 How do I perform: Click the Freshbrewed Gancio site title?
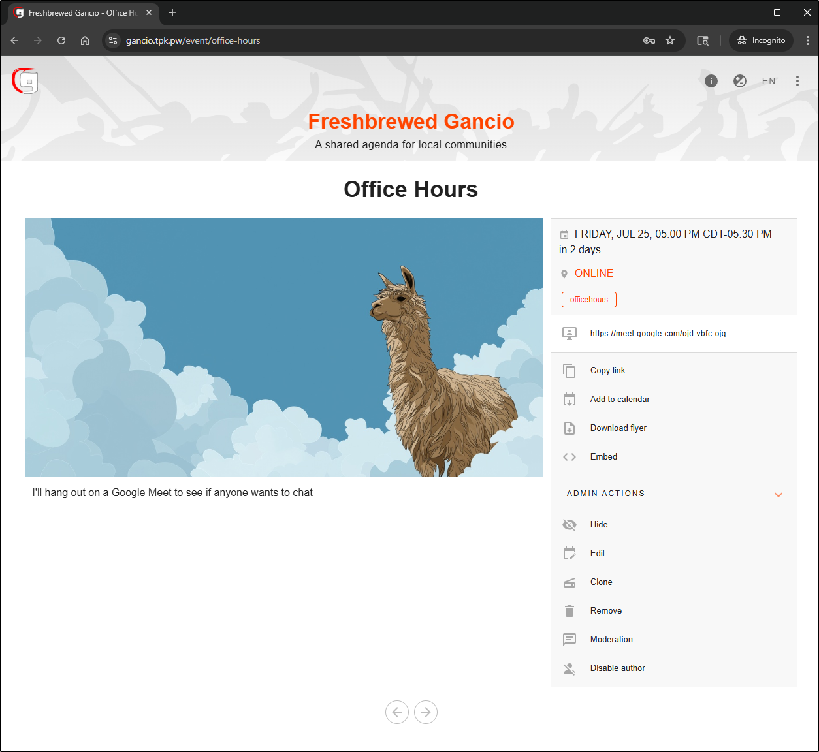point(411,121)
